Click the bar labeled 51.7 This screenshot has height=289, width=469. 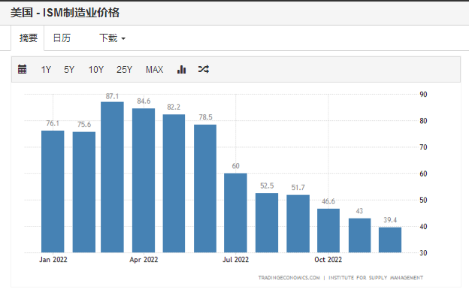click(x=298, y=224)
